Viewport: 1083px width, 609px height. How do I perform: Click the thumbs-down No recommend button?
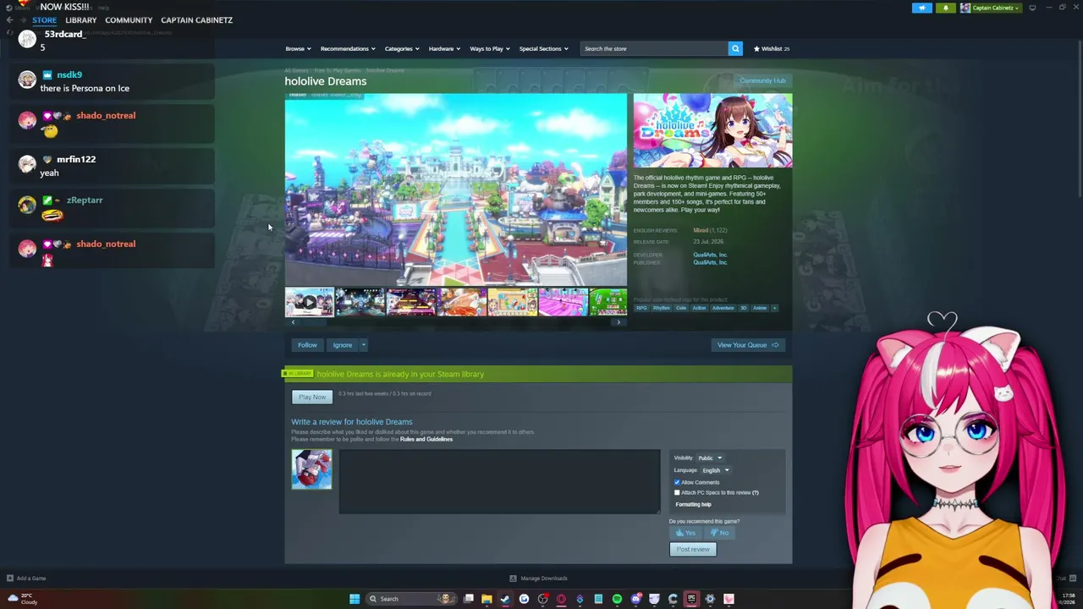[720, 533]
